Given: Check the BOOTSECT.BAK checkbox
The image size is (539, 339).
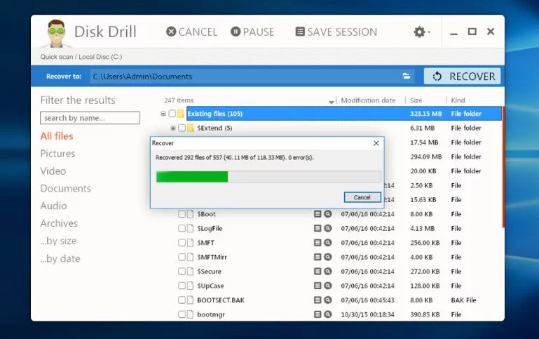Looking at the screenshot, I should (x=182, y=300).
